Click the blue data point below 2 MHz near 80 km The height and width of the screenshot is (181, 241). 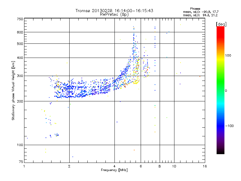pyautogui.click(x=73, y=157)
